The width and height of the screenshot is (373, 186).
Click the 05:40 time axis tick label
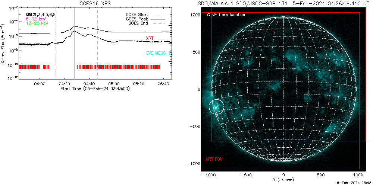163,83
